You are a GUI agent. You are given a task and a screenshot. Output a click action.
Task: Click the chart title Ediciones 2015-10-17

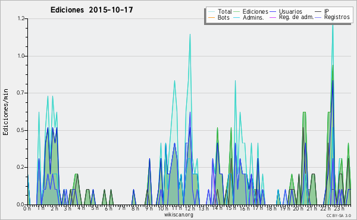point(92,10)
